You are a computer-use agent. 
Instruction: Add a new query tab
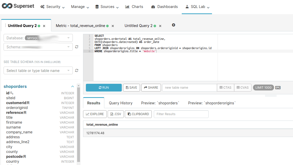pyautogui.click(x=174, y=25)
